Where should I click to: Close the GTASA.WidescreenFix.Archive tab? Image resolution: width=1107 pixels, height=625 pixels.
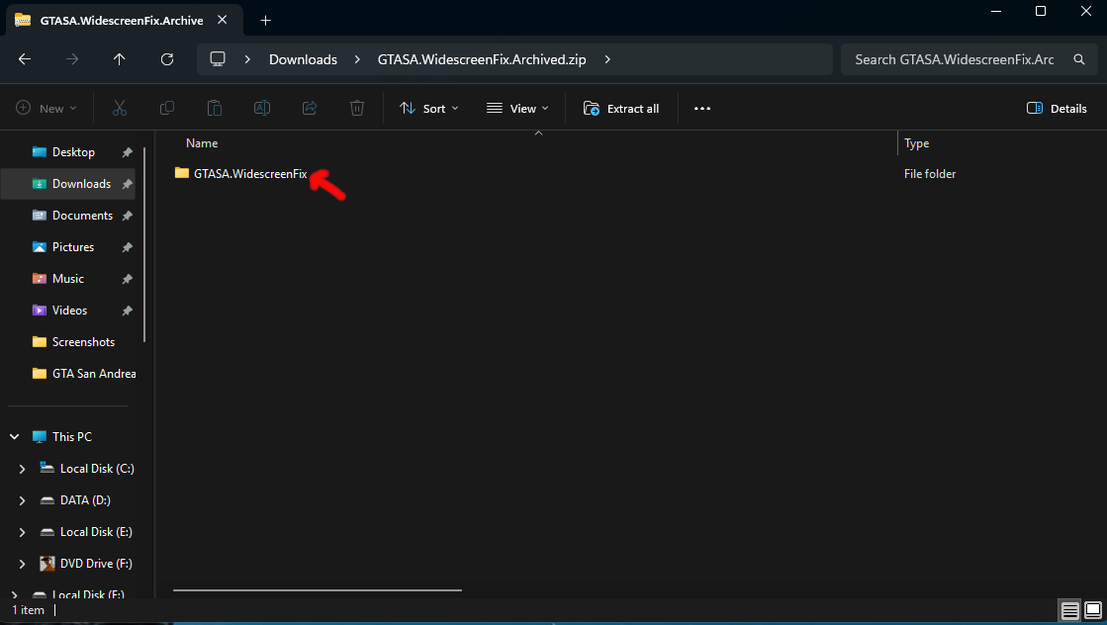[x=223, y=20]
